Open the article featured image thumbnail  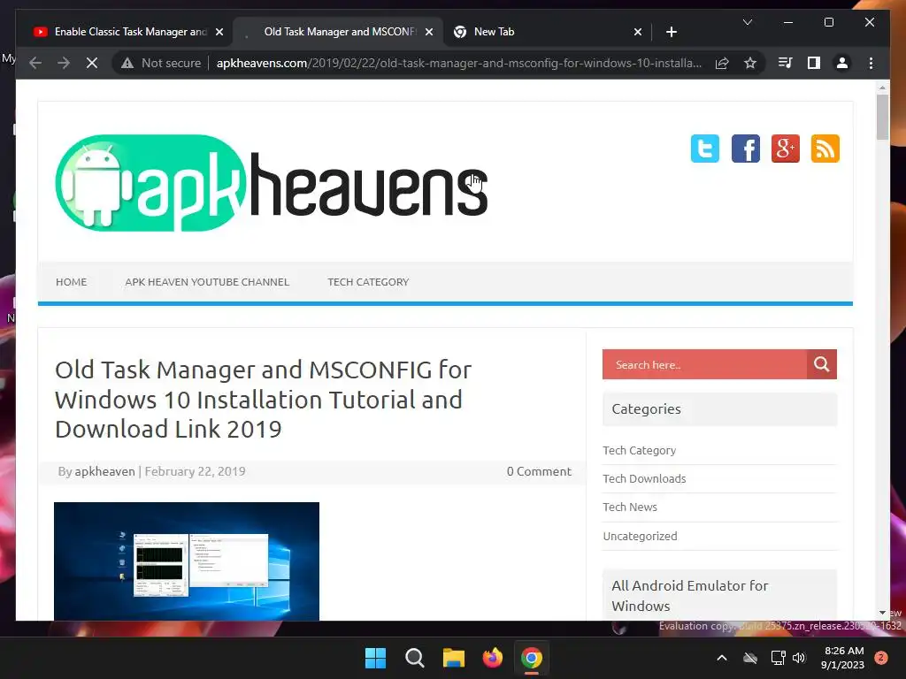pos(187,561)
